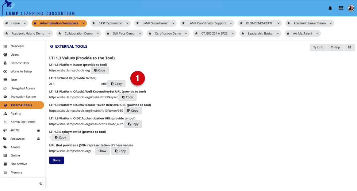This screenshot has width=357, height=191.
Task: Click the lock icon beside MOTD
Action: (x=38, y=130)
